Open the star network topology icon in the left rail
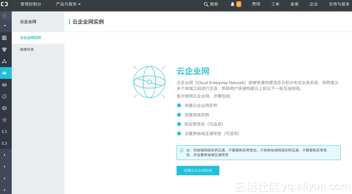This screenshot has height=194, width=352. click(x=4, y=120)
